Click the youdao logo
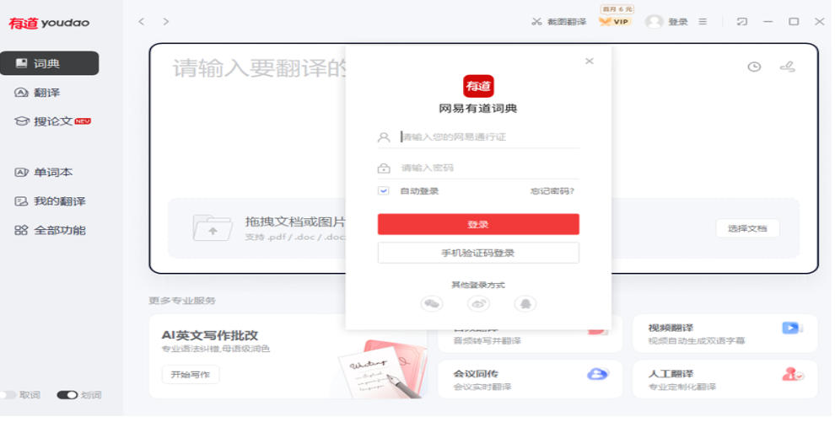This screenshot has width=835, height=422. pos(48,23)
